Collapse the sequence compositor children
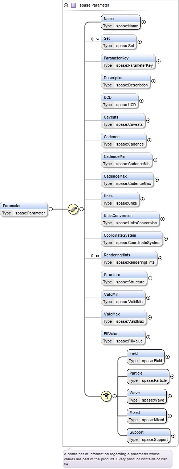This screenshot has width=179, height=469. pyautogui.click(x=81, y=209)
